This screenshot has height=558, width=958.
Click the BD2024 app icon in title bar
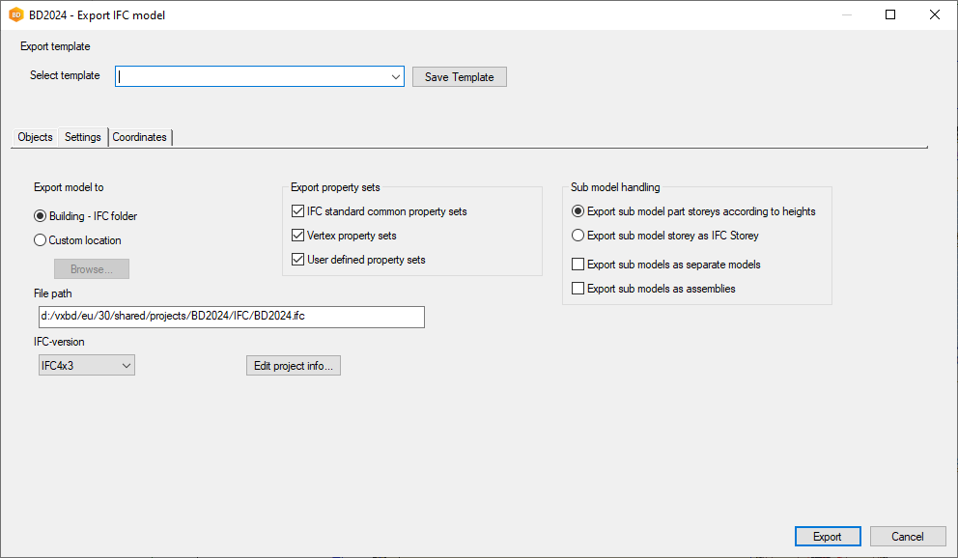pyautogui.click(x=15, y=14)
